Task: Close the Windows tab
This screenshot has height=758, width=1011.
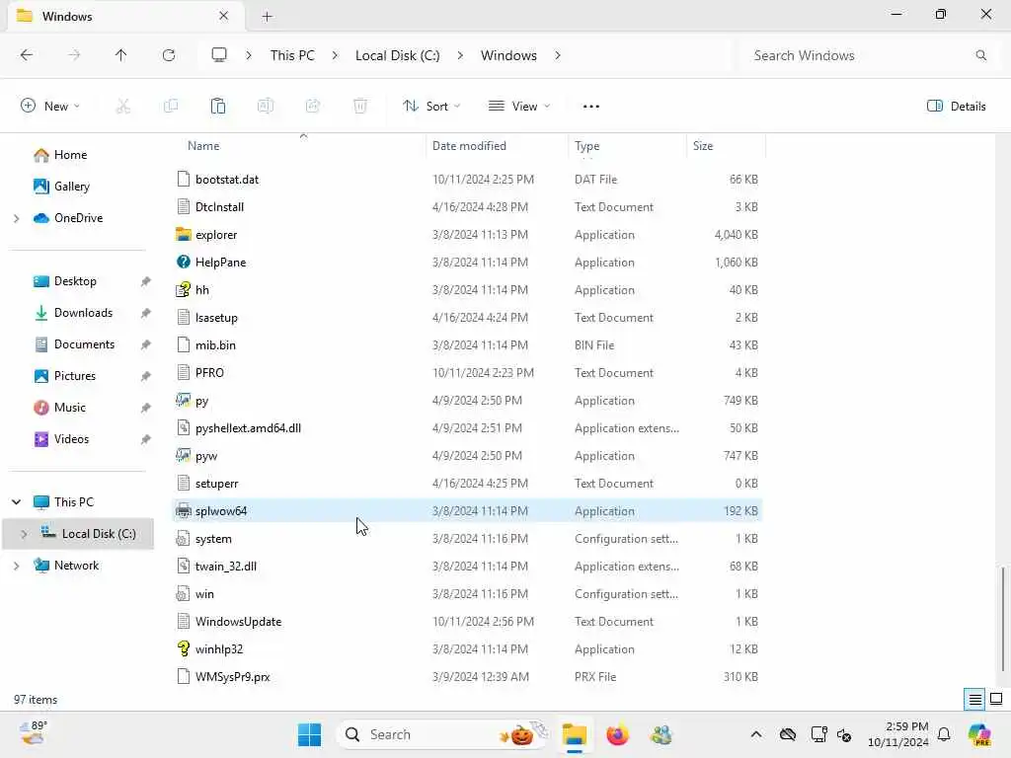Action: (224, 16)
